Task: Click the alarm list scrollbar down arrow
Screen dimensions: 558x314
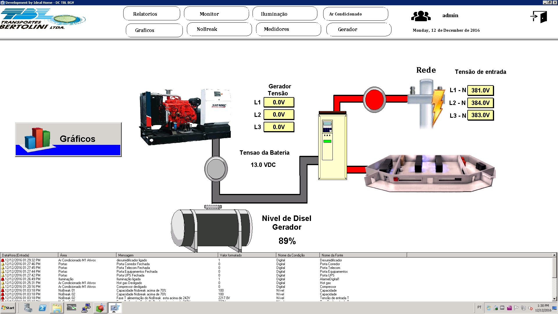Action: point(554,299)
